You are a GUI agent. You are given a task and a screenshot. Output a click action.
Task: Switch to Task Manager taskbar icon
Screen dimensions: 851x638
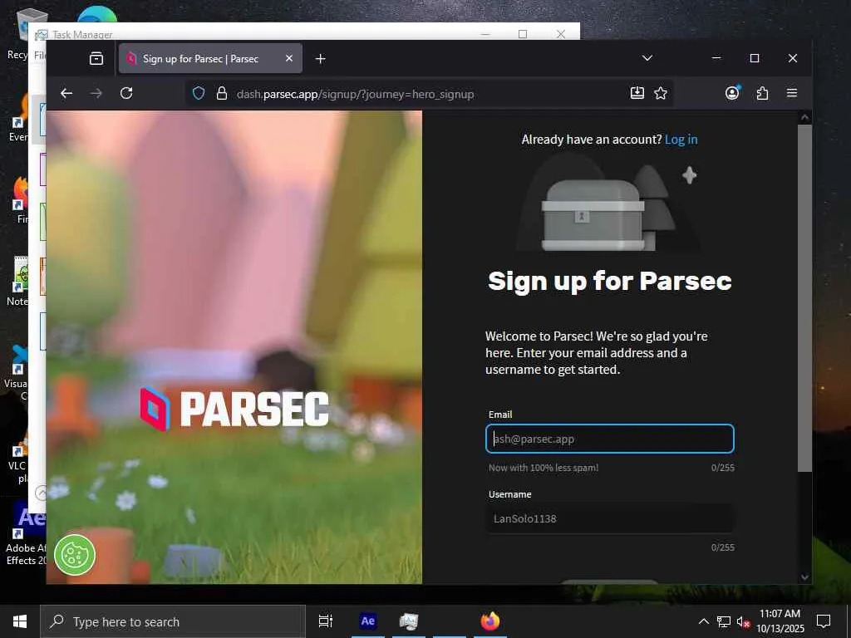tap(408, 621)
